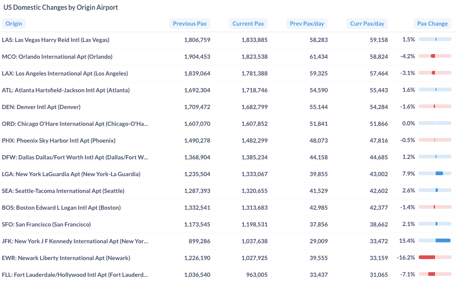Screen dimensions: 457x281
Task: Click Prev Pax/day value 42,985
Action: (x=319, y=208)
